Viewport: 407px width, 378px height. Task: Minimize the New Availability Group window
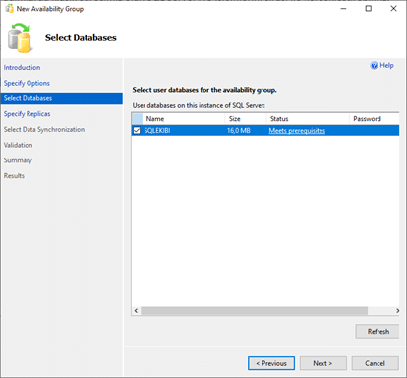pyautogui.click(x=343, y=9)
